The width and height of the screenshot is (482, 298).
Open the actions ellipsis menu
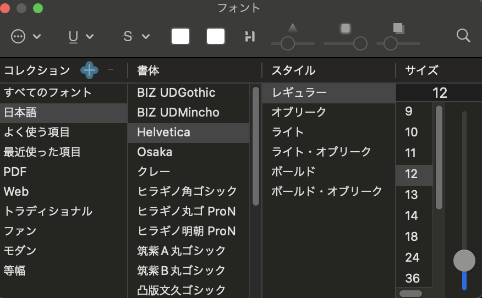point(26,36)
